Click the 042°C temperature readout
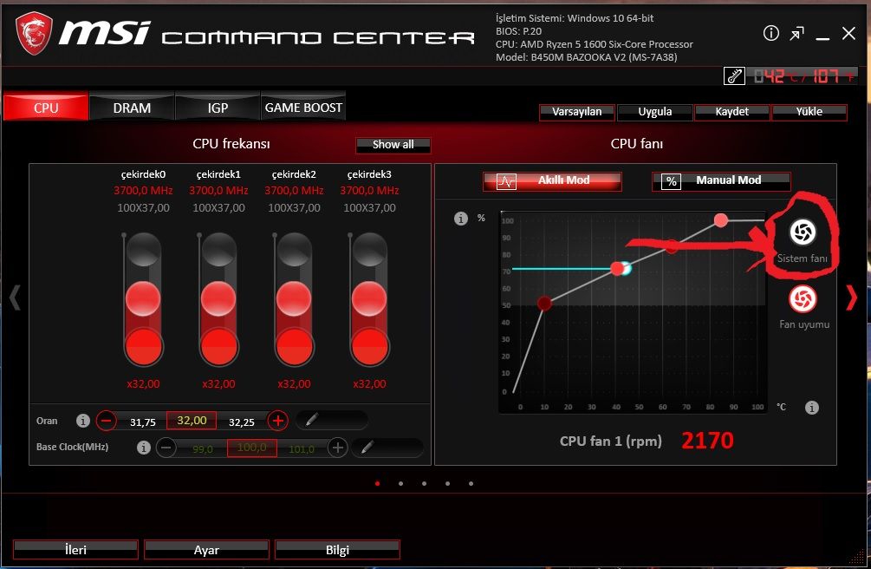Viewport: 871px width, 569px height. 777,75
